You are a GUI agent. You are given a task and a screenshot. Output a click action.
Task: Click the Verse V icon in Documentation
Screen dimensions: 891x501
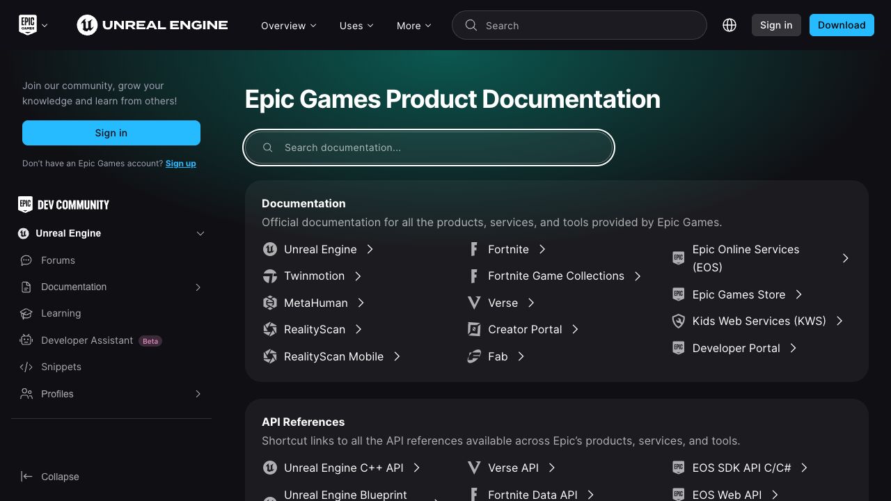474,303
